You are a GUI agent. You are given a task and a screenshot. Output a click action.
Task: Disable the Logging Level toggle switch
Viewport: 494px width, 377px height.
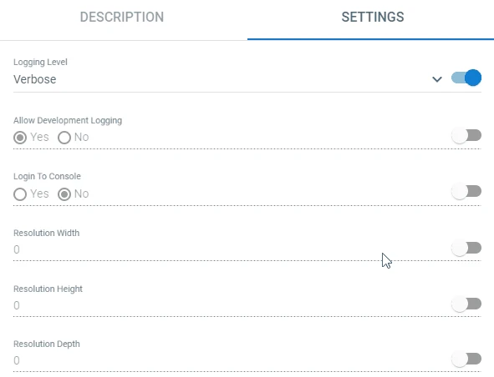point(466,78)
